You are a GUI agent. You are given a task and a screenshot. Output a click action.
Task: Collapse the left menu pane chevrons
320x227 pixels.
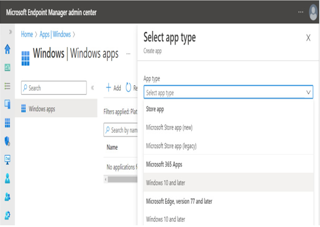[x=92, y=87]
